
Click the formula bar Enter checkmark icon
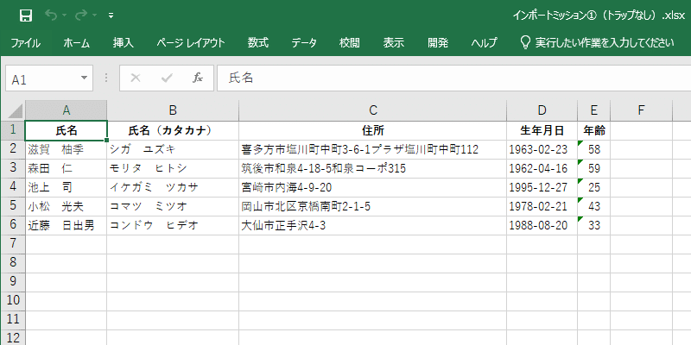pos(167,78)
